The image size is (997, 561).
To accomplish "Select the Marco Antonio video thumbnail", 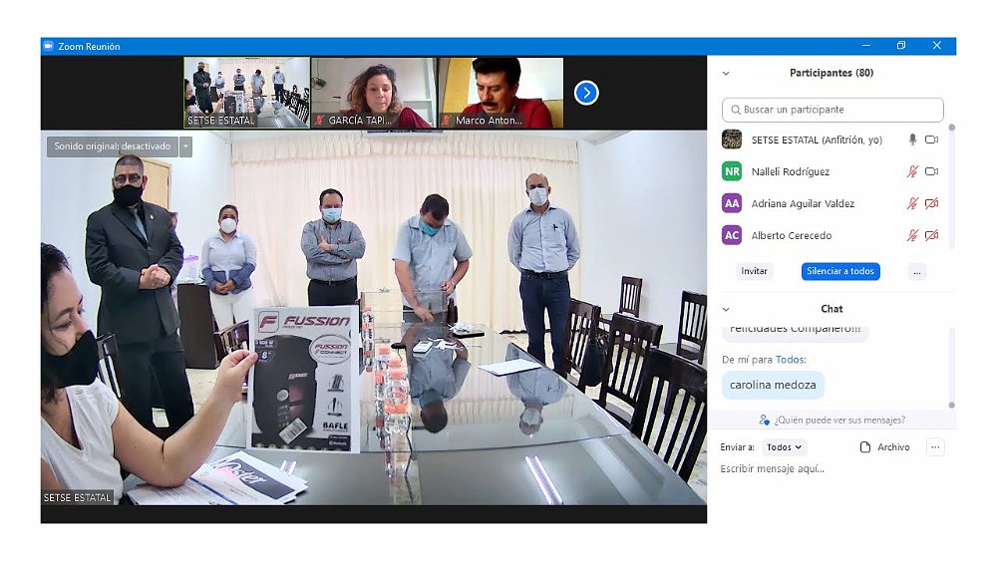I will click(x=500, y=93).
